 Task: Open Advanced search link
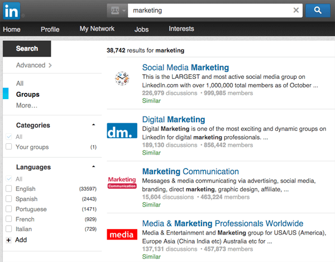[31, 65]
